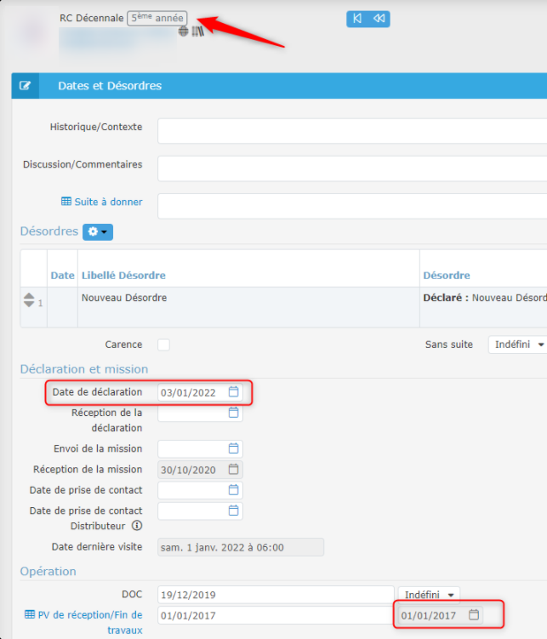Open calendar for Date de déclaration

click(234, 392)
